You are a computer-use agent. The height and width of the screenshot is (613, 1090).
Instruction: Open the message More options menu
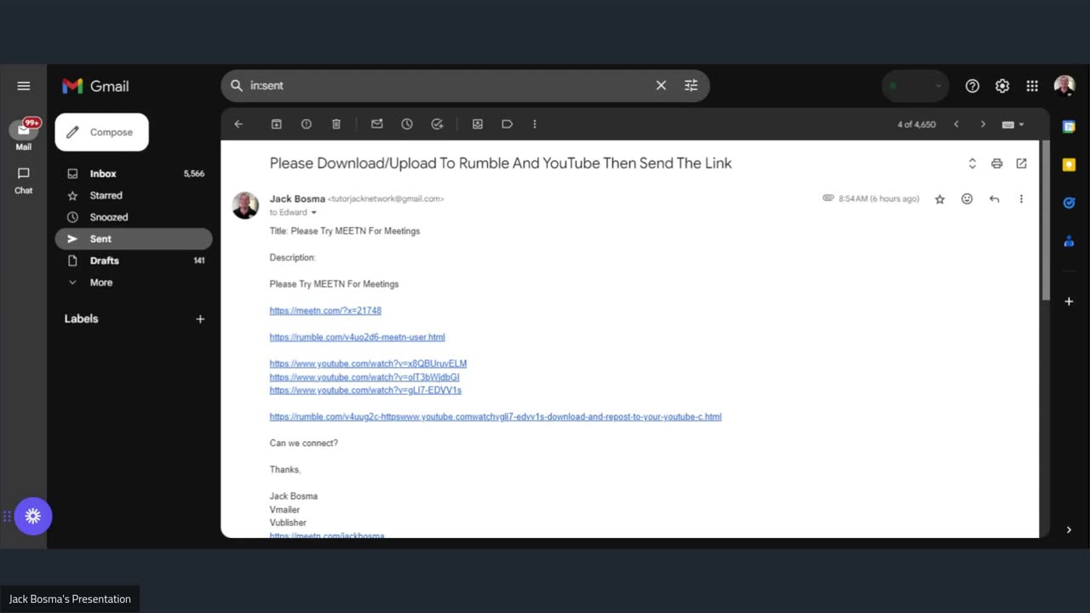pos(1021,199)
